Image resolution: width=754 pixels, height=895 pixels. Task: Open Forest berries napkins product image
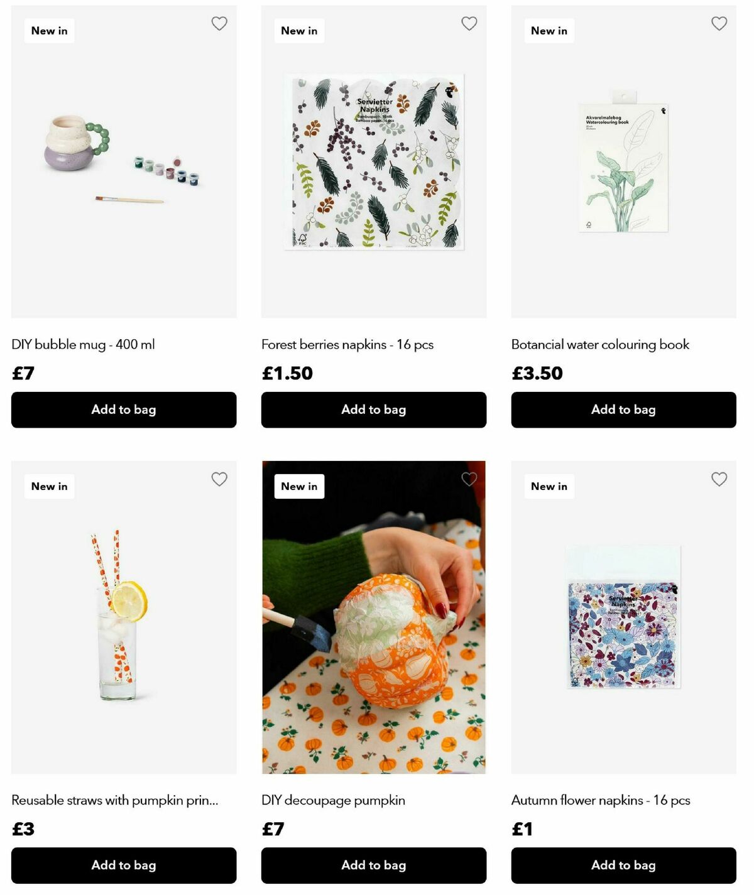pos(374,161)
